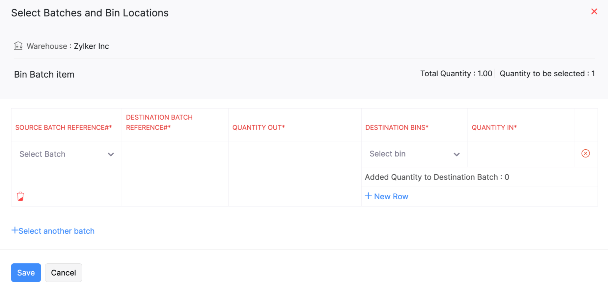Focus the Quantity Out input cell
Screen dimensions: 608x291
pos(294,154)
